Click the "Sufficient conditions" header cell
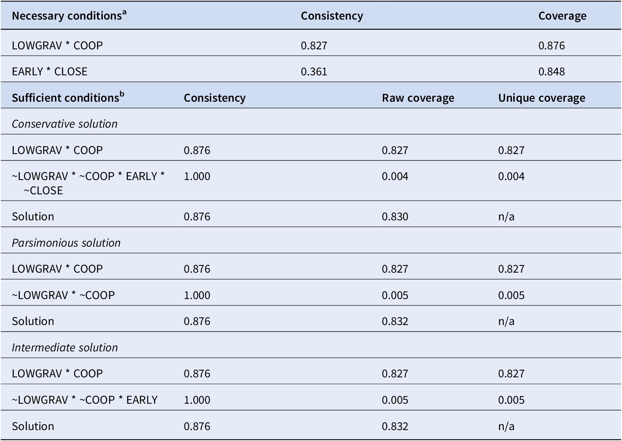 click(x=65, y=98)
